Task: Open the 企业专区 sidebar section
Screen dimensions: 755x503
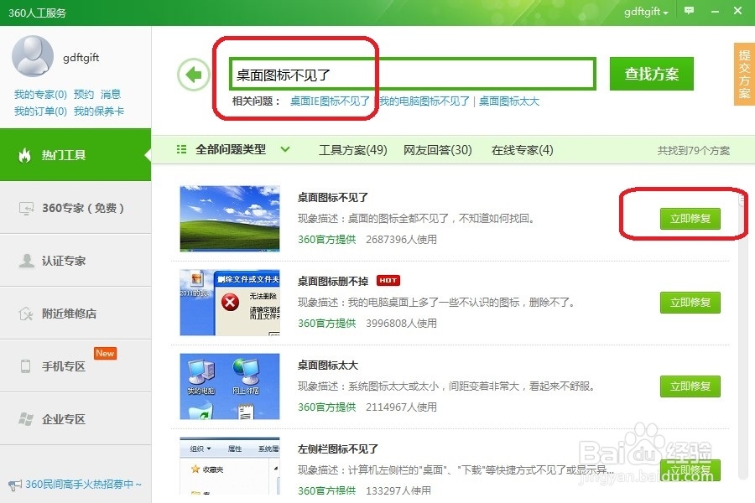Action: [x=75, y=419]
